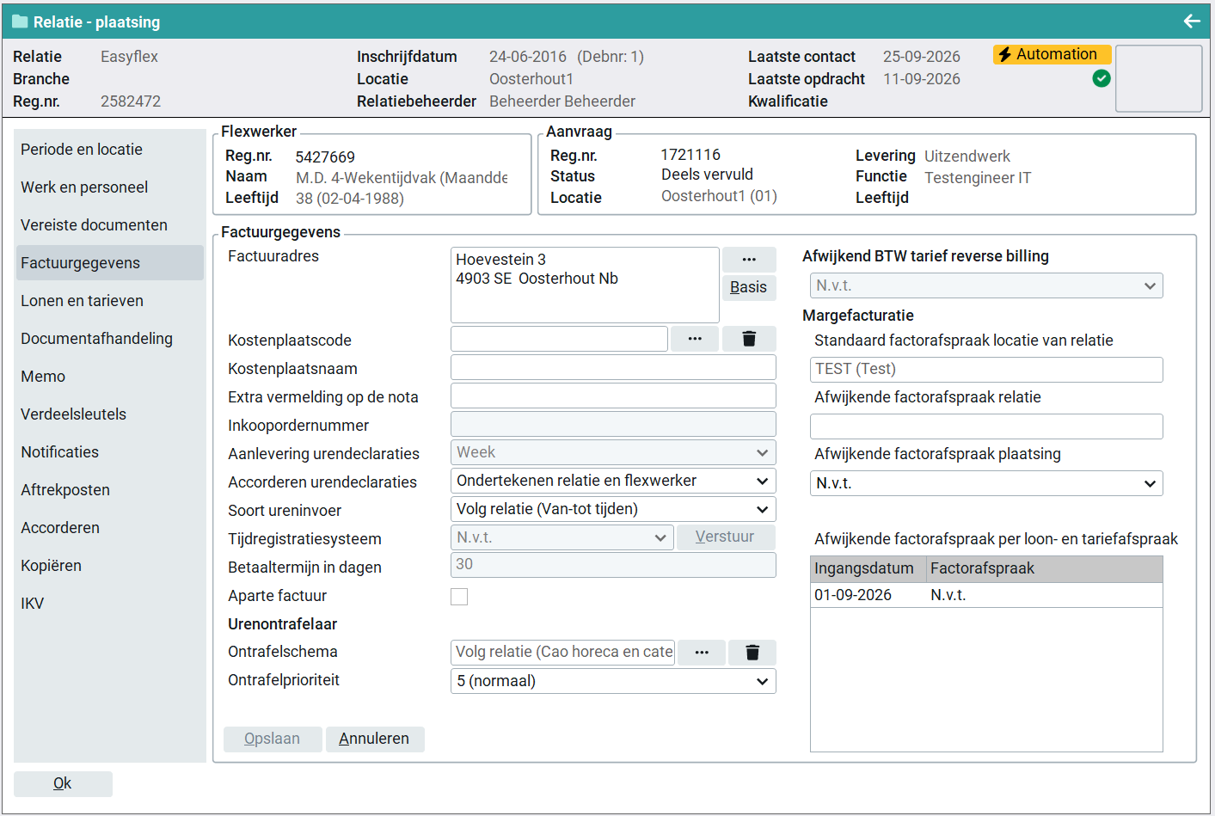Click the Kostenplaatscode input field
The image size is (1215, 816).
pyautogui.click(x=559, y=339)
